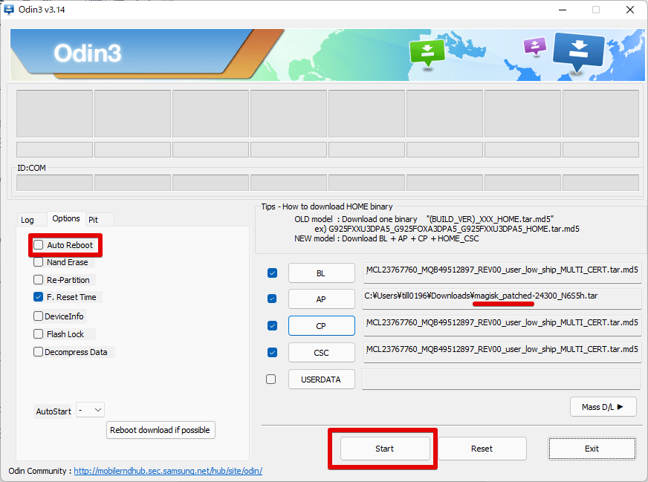
Task: Click Reboot download if possible button
Action: pyautogui.click(x=161, y=429)
